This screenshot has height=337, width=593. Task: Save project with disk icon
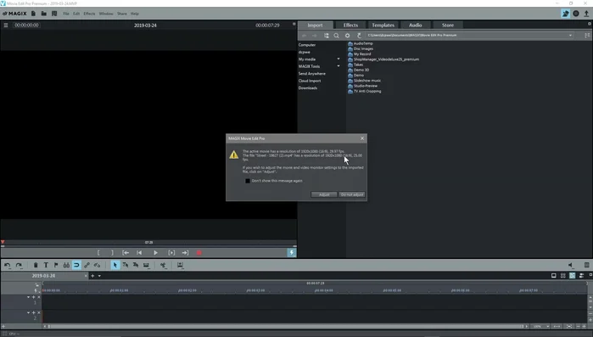54,14
